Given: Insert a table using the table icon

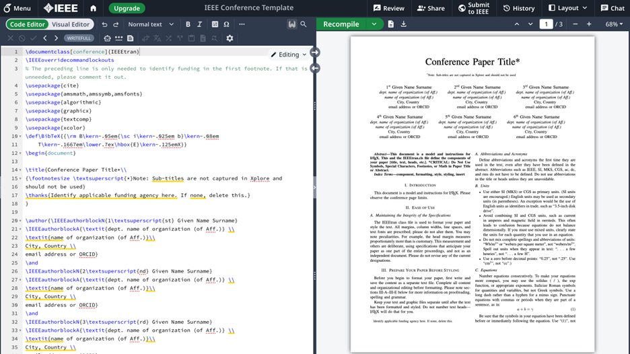Looking at the screenshot, I should 215,24.
